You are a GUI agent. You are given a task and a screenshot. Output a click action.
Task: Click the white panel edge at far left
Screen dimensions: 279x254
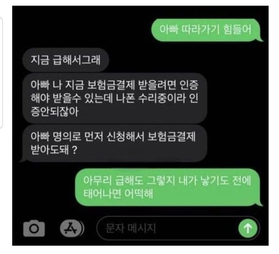pyautogui.click(x=1, y=73)
